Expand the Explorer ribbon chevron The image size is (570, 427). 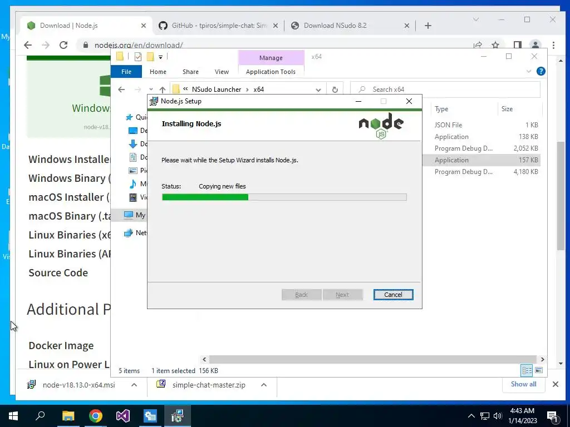(x=529, y=72)
